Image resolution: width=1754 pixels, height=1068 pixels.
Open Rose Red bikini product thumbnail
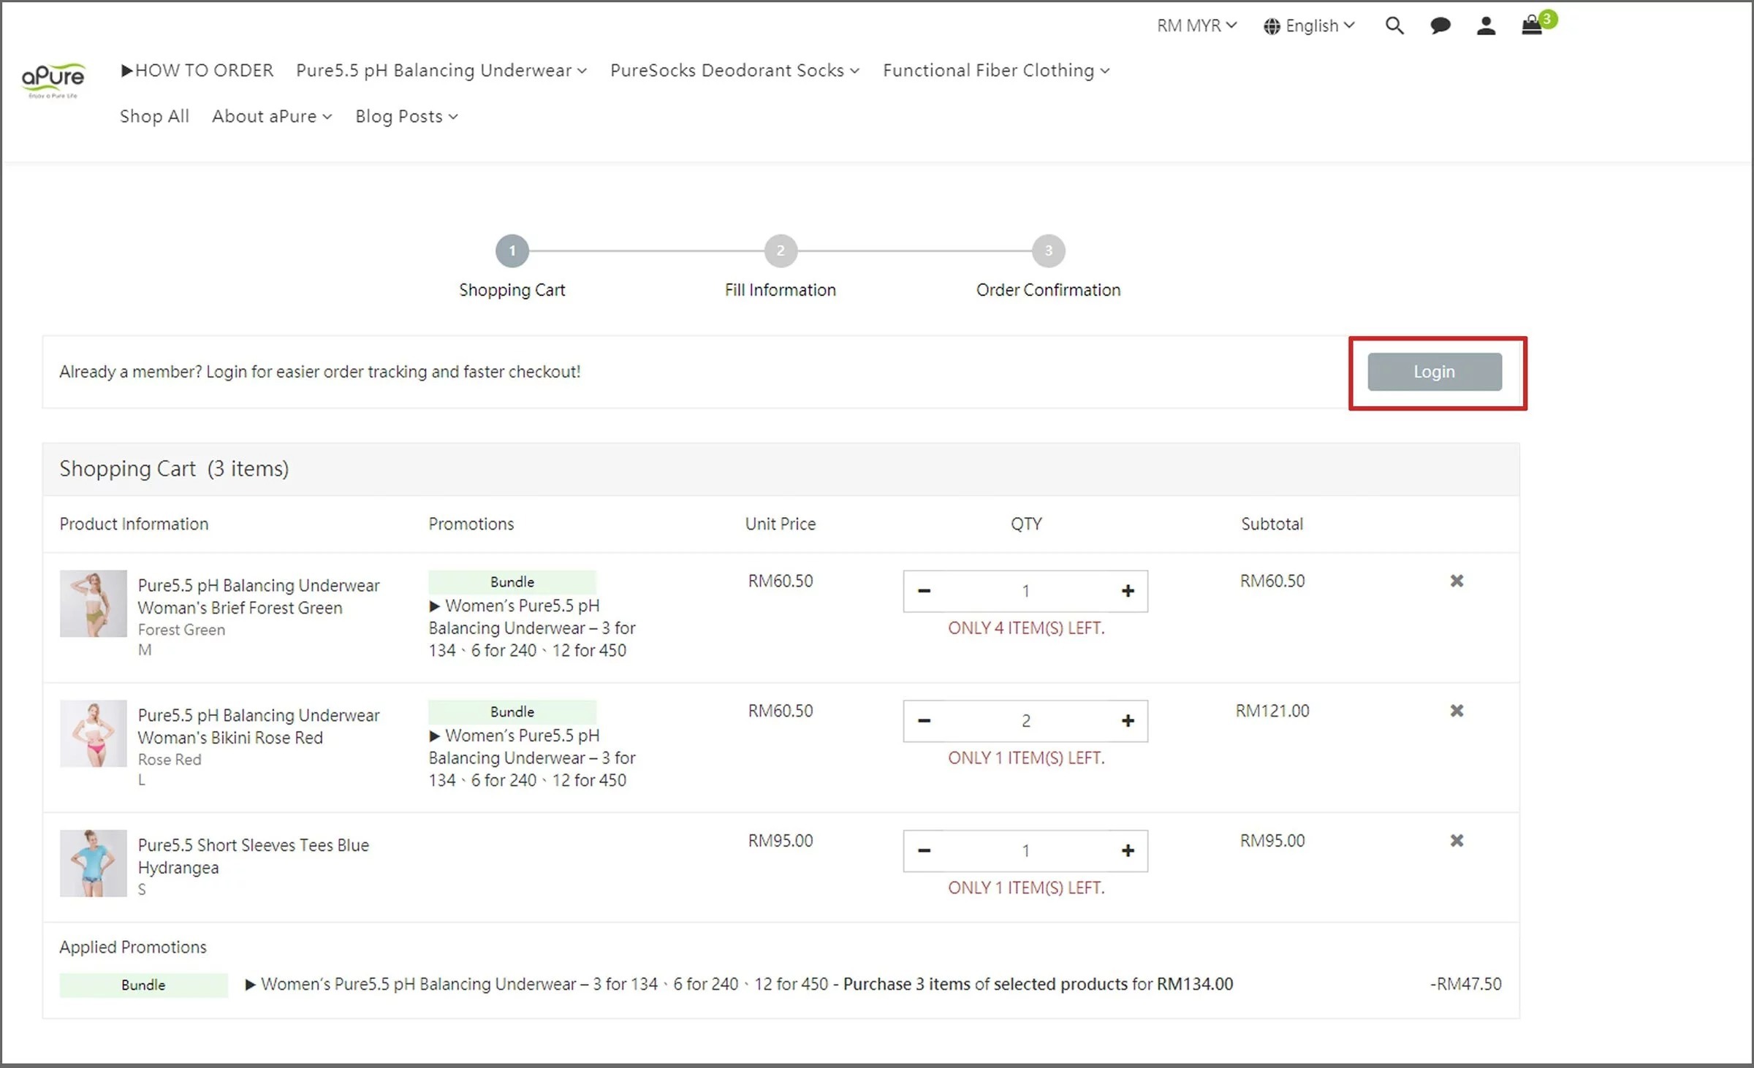click(x=93, y=733)
